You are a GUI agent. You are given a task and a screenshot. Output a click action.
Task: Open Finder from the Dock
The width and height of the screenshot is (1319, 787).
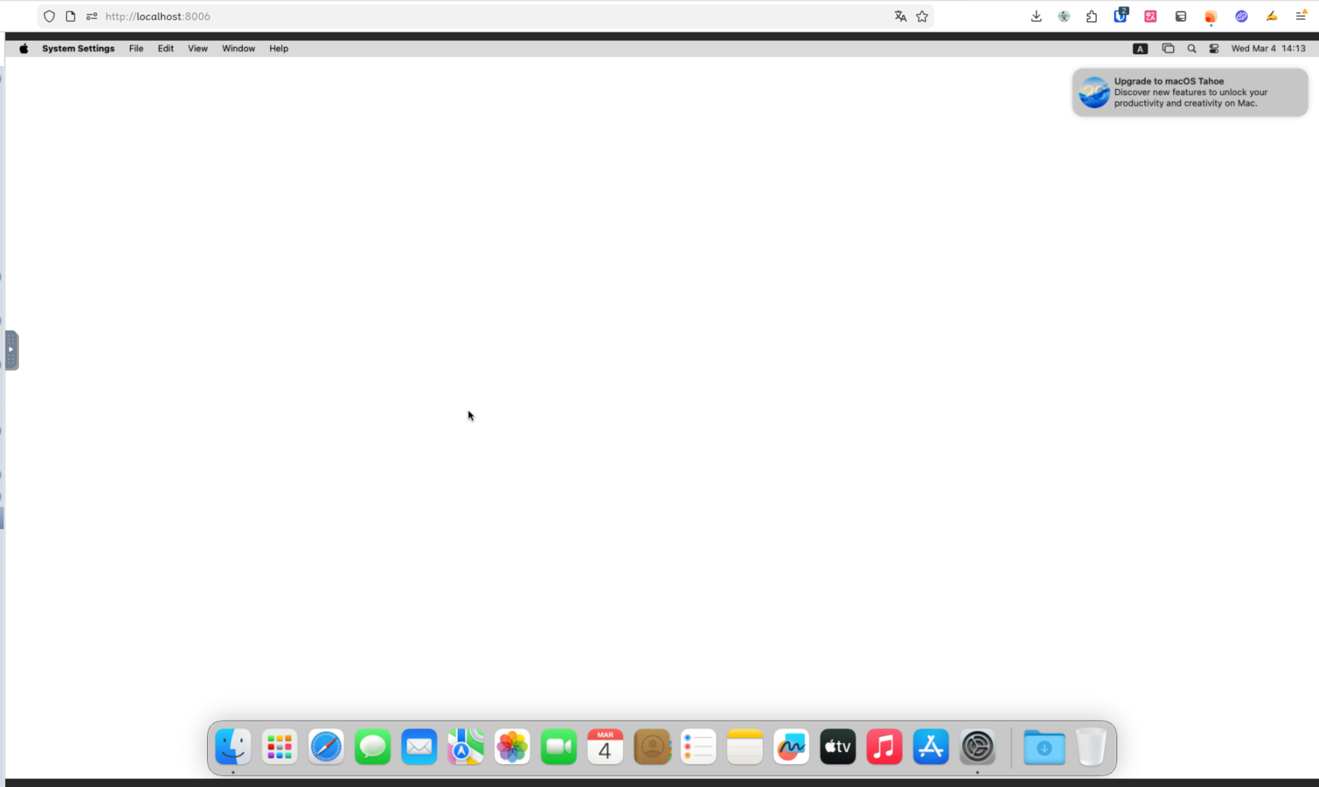tap(233, 746)
